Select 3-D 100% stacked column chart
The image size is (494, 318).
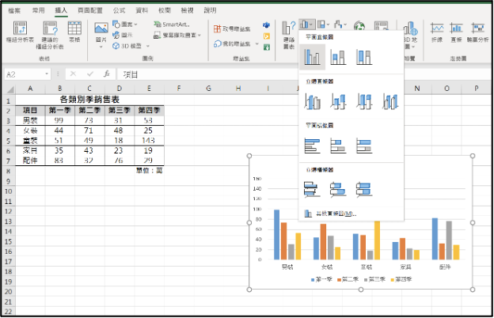(x=364, y=101)
